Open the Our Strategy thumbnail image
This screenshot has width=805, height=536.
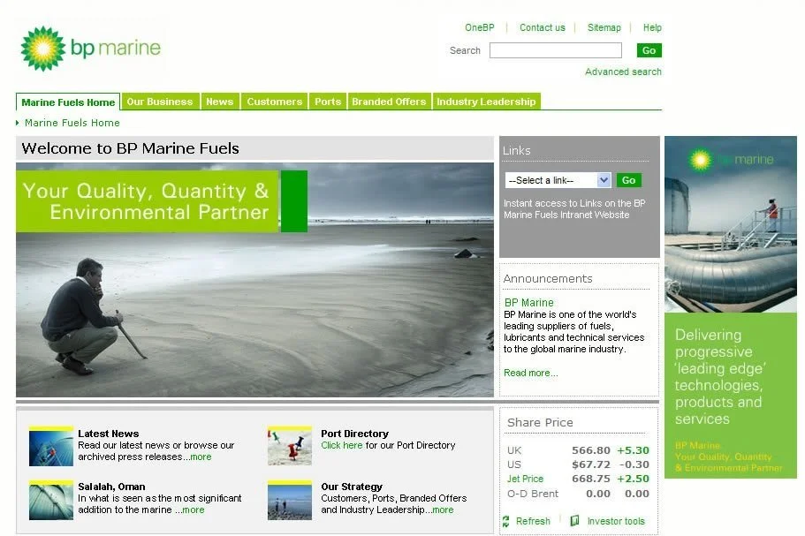pos(290,500)
